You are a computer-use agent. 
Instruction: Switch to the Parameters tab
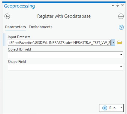[16, 27]
